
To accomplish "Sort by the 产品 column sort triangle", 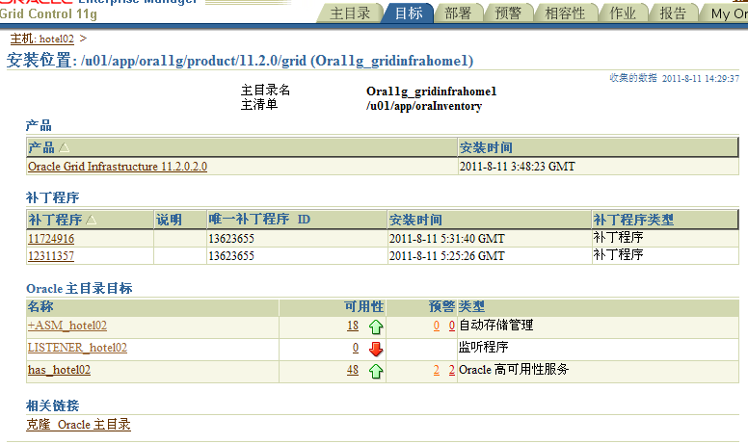I will [64, 147].
